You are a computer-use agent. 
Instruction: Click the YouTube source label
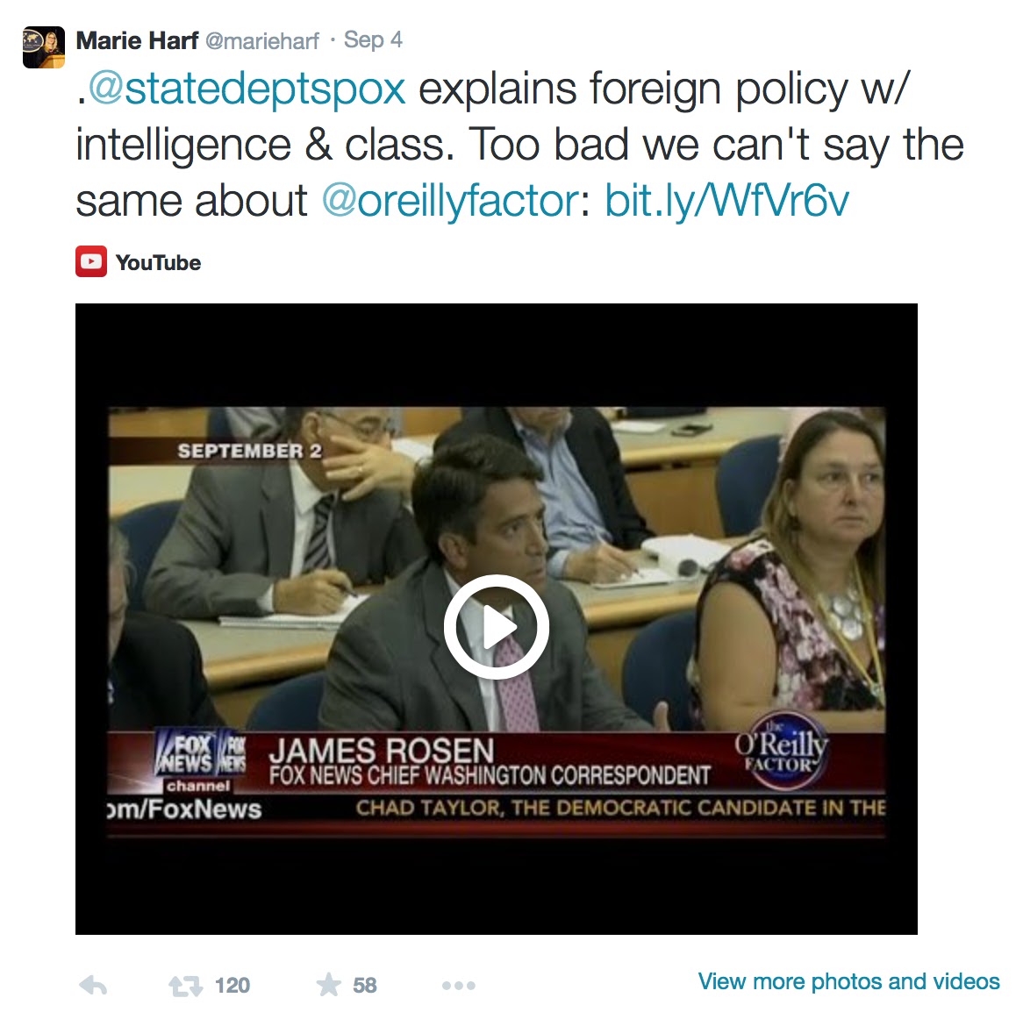click(x=159, y=263)
